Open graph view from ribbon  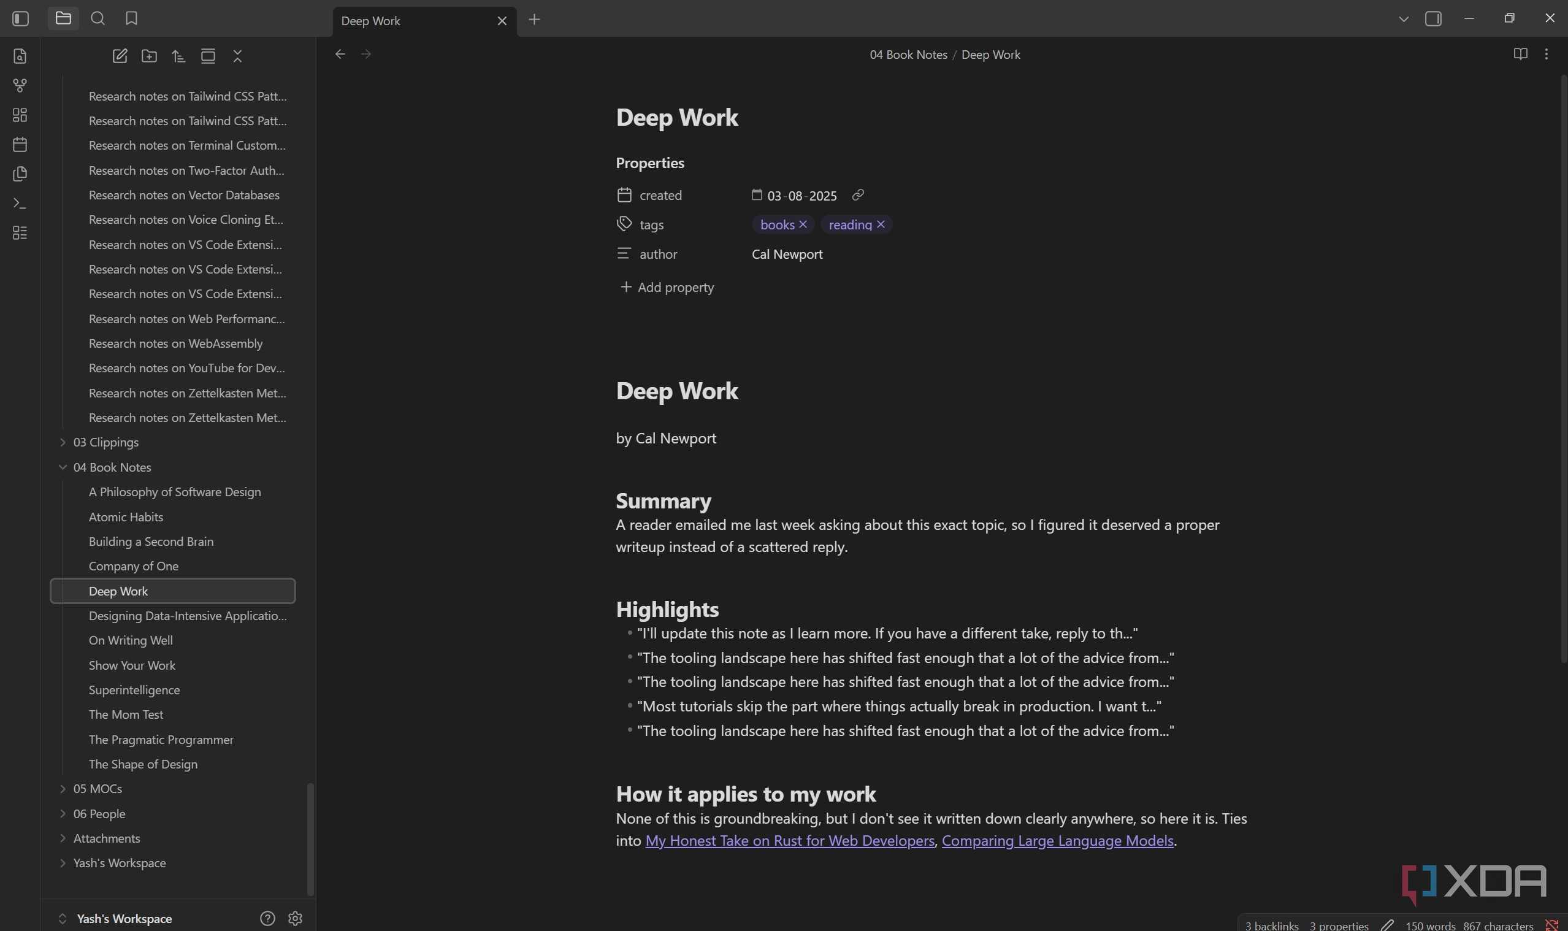click(20, 85)
